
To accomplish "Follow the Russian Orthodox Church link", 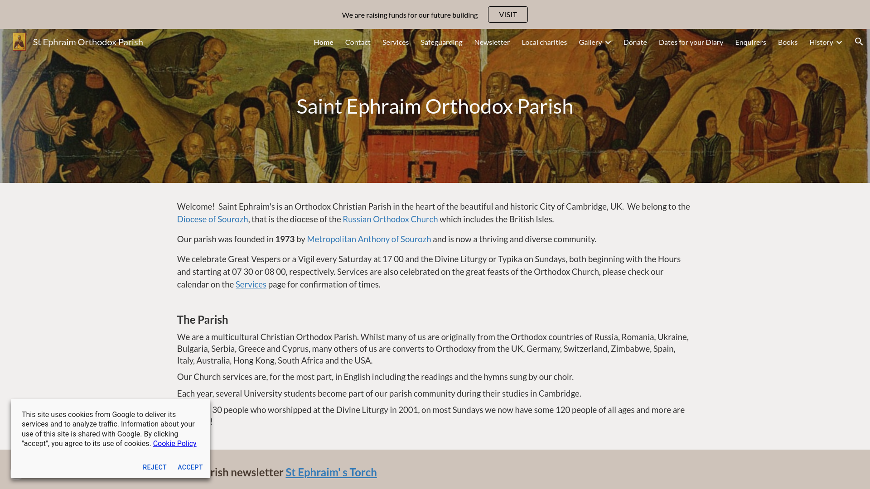I will (x=390, y=219).
